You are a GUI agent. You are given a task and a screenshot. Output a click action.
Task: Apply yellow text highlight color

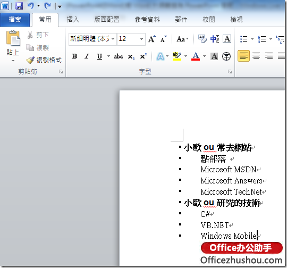pyautogui.click(x=177, y=56)
